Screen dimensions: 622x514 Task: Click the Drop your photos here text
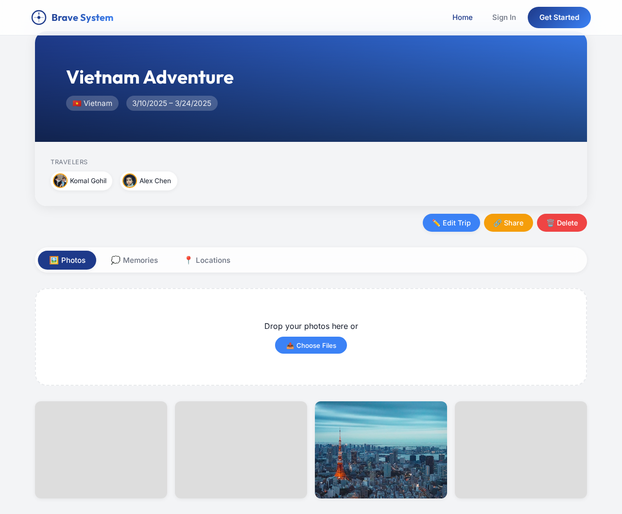point(311,326)
